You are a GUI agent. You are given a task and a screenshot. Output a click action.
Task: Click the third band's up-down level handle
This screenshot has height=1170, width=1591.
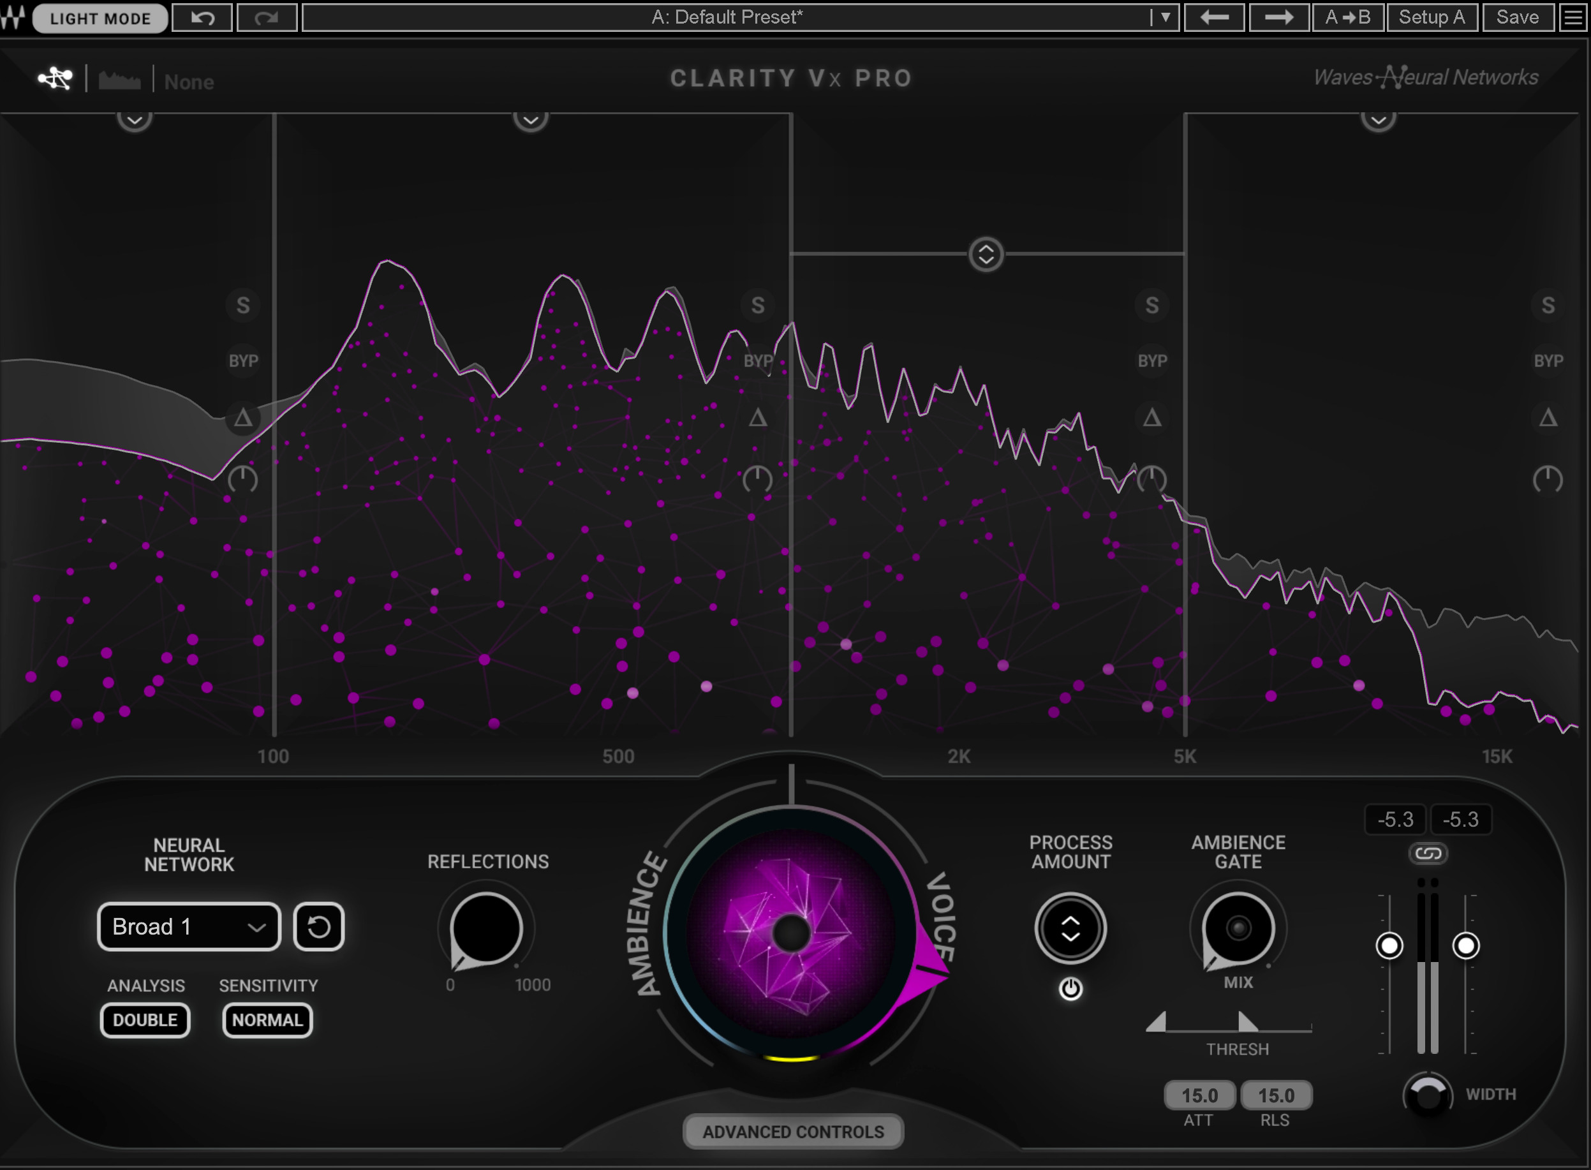986,255
